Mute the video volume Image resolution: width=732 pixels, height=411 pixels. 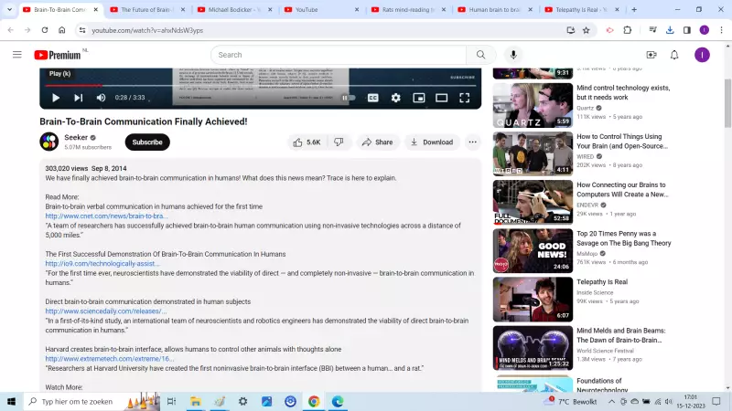tap(101, 98)
